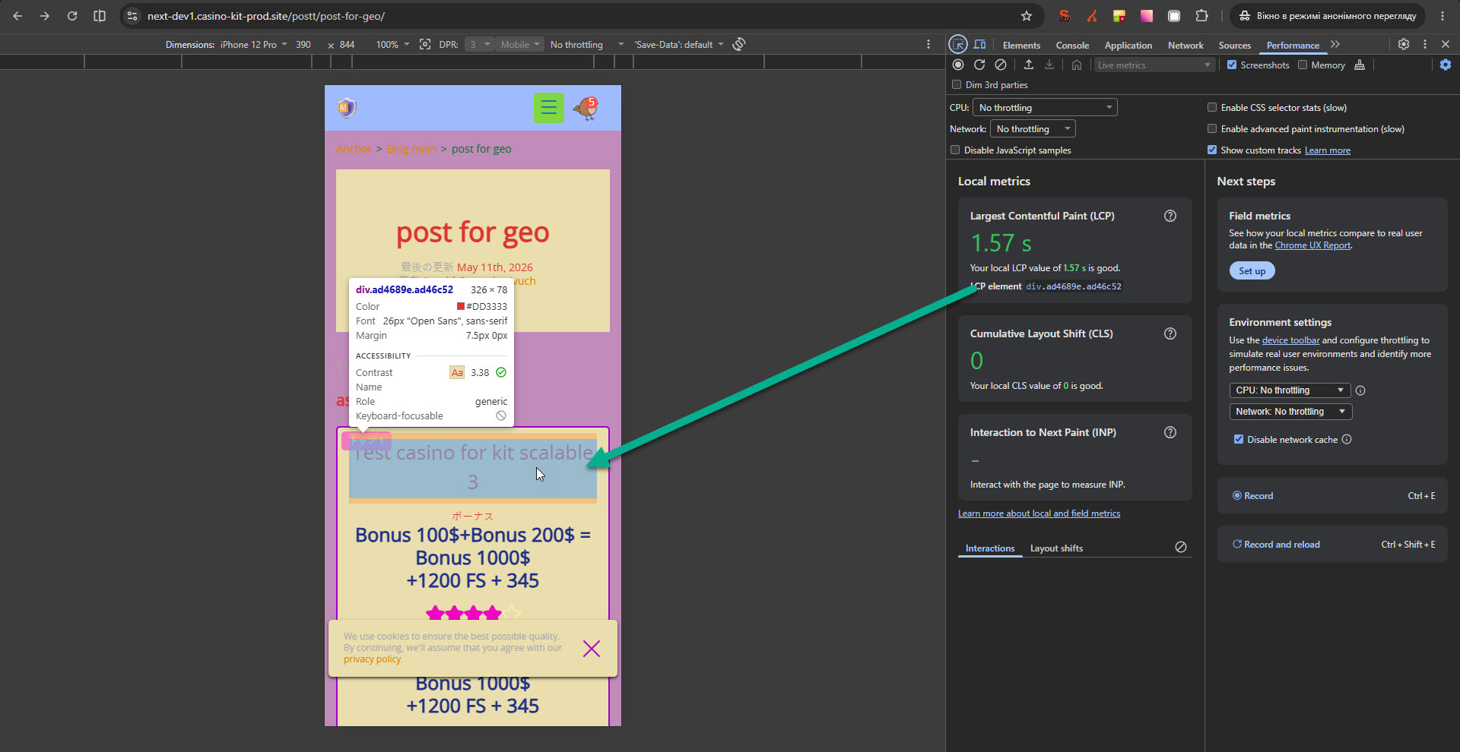Open the browser extensions puzzle icon

click(x=1201, y=16)
